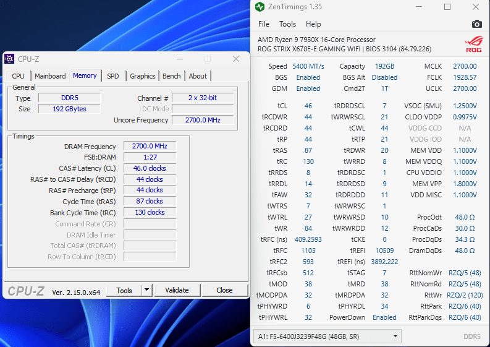Click the tRC value 130 in ZenTimings
The height and width of the screenshot is (347, 490).
(308, 161)
